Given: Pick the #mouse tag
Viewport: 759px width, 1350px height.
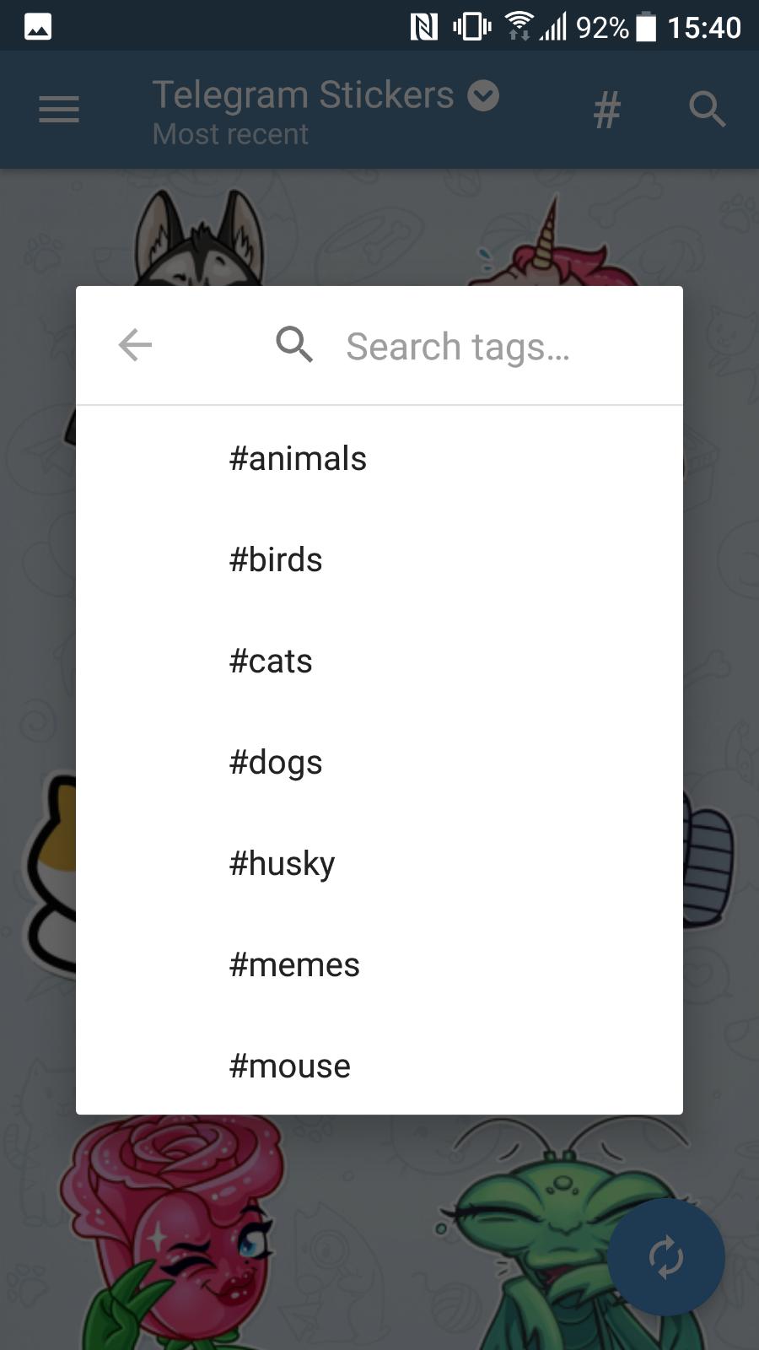Looking at the screenshot, I should (379, 1065).
